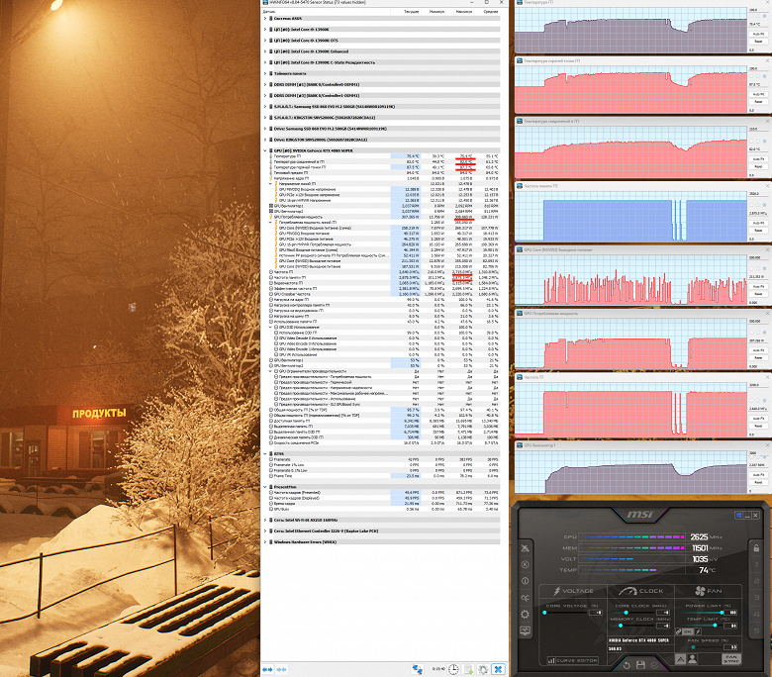Click the Среднее column header

490,11
